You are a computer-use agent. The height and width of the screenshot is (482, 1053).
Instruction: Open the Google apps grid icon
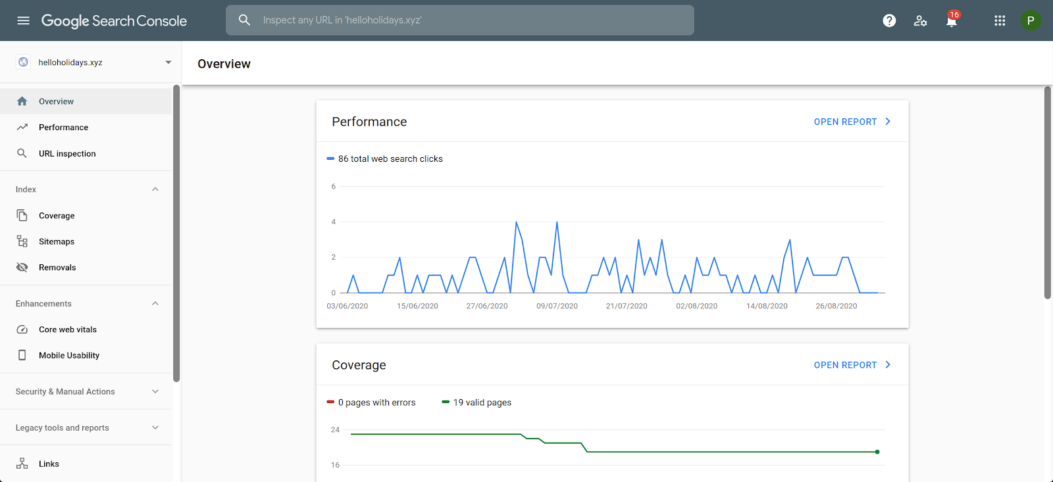pyautogui.click(x=1000, y=20)
